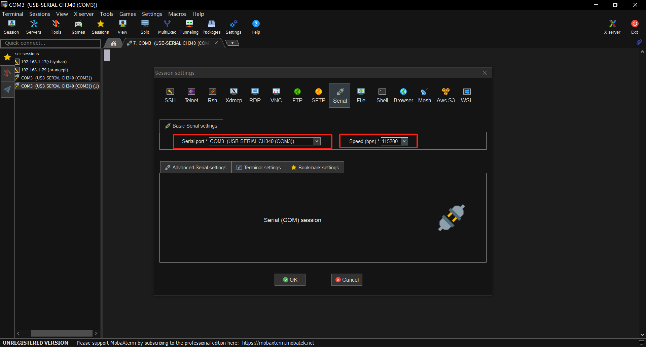Viewport: 646px width, 347px height.
Task: Select Xdmcp session type
Action: pos(234,96)
